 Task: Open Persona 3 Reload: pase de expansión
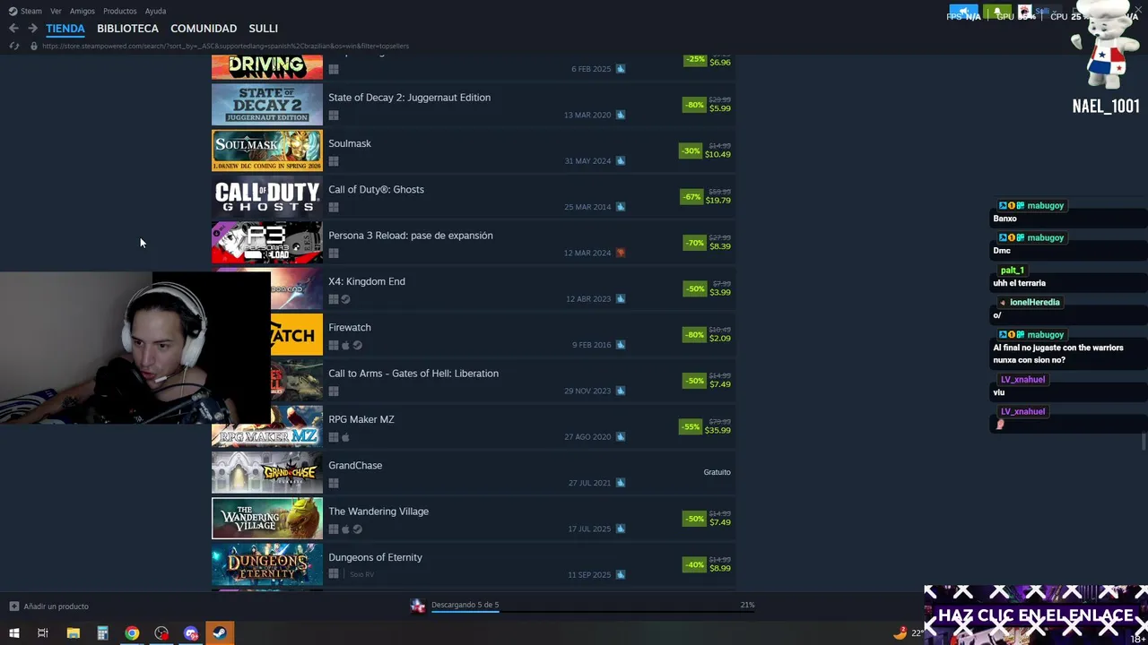[x=474, y=243]
